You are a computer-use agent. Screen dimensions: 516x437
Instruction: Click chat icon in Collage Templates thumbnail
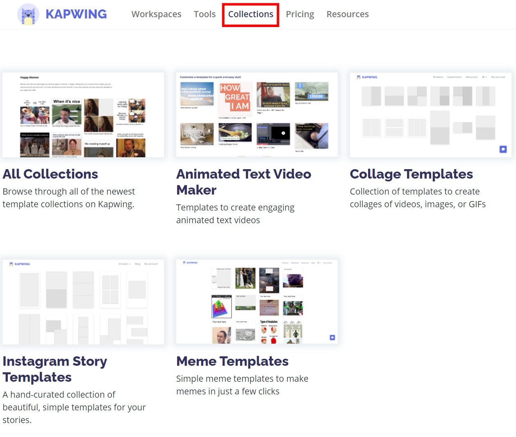pyautogui.click(x=503, y=149)
